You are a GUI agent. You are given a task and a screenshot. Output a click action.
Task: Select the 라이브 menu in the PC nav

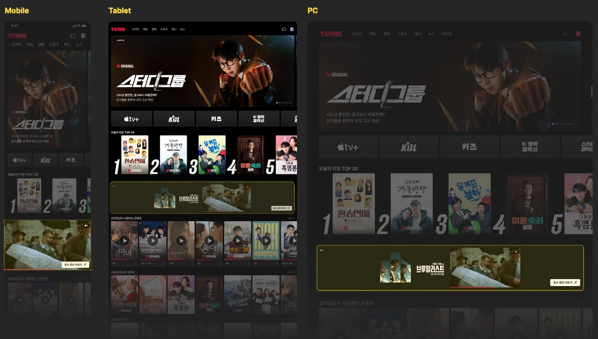(x=447, y=34)
